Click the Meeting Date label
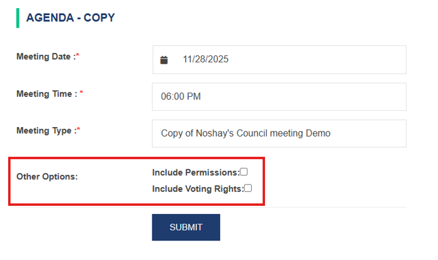The image size is (438, 260). click(x=44, y=56)
